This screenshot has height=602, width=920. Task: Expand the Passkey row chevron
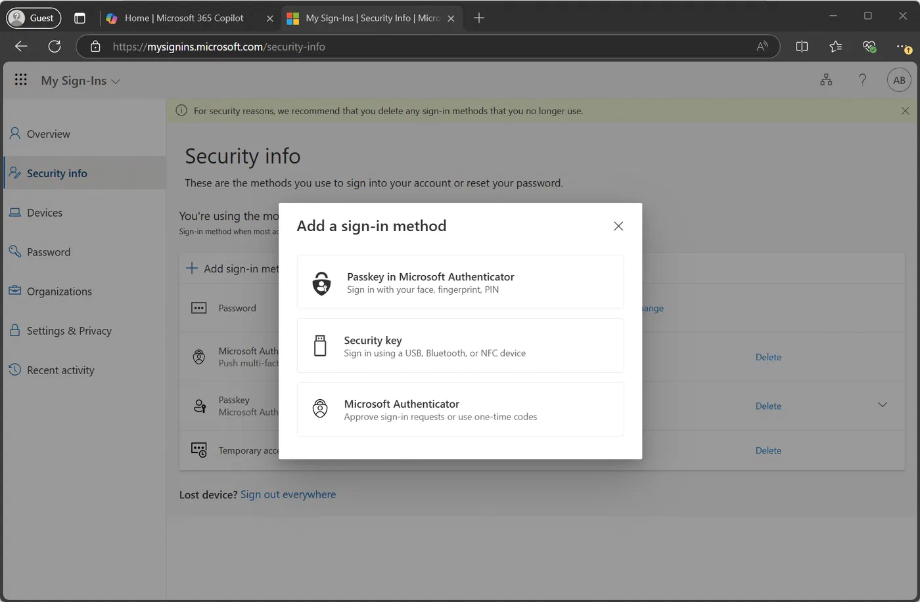point(882,405)
